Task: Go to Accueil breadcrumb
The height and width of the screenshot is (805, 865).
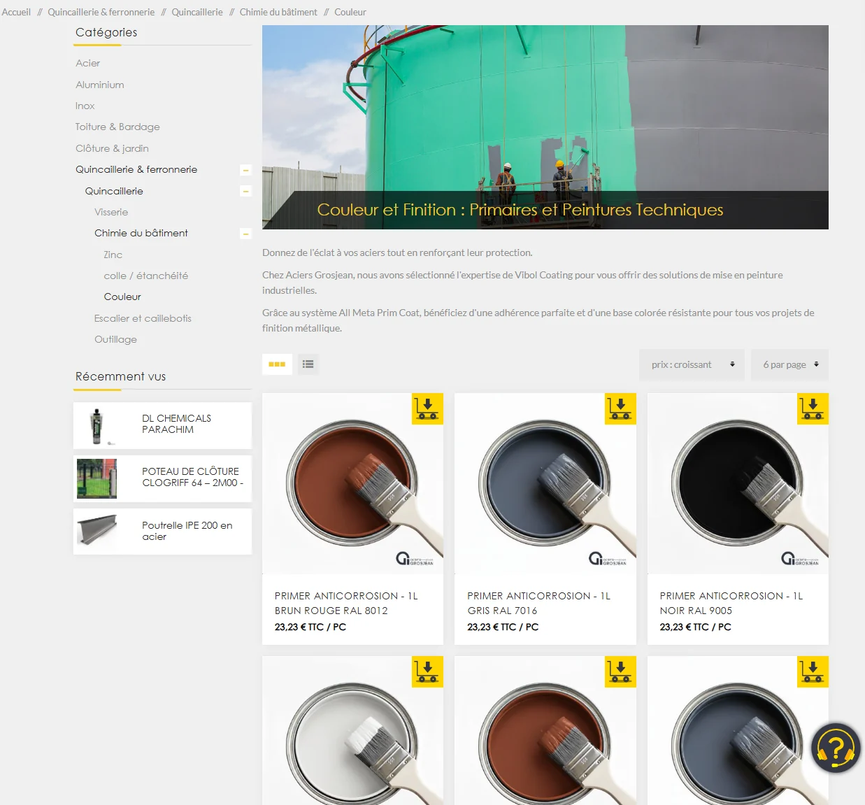Action: pos(16,12)
